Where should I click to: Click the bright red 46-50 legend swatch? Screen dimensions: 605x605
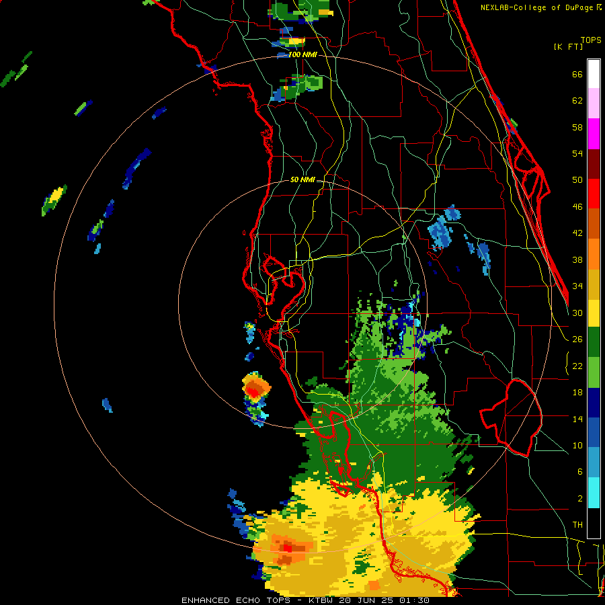594,194
